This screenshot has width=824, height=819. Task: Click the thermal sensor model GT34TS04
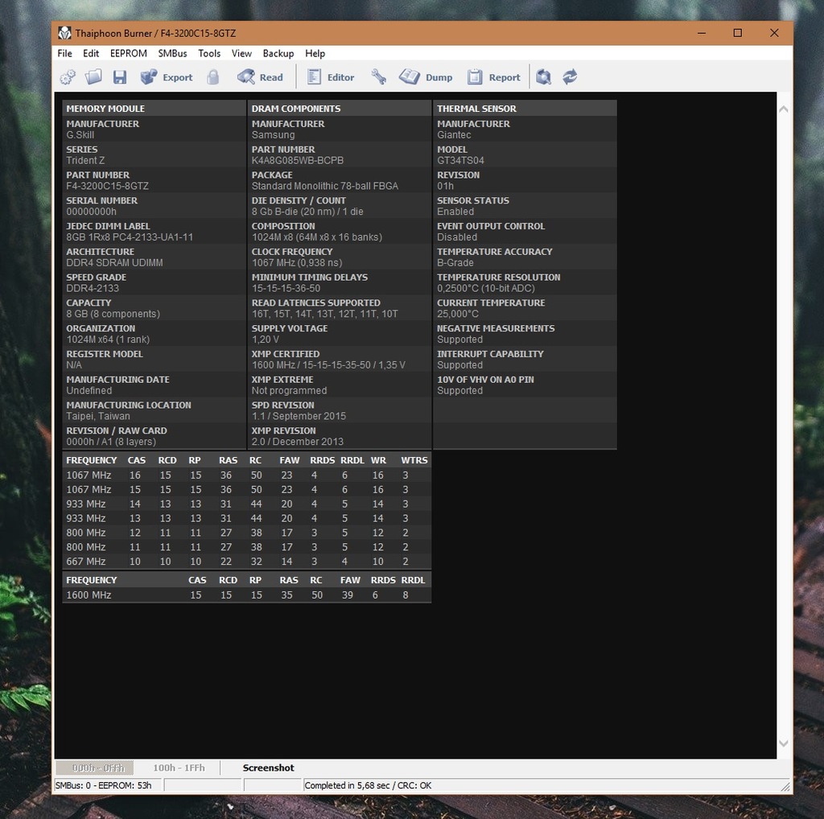click(461, 160)
